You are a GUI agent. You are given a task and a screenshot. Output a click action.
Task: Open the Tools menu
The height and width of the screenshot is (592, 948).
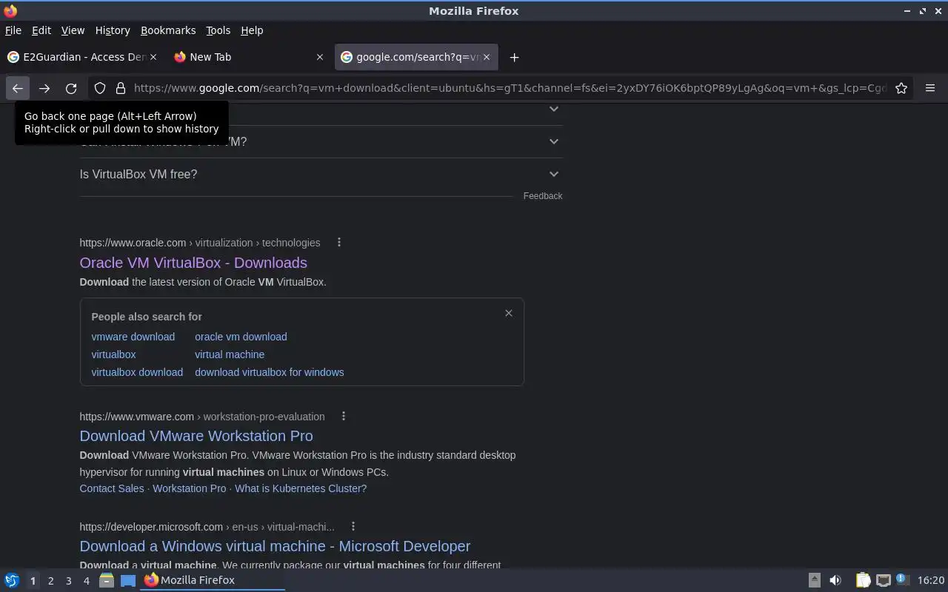coord(218,30)
